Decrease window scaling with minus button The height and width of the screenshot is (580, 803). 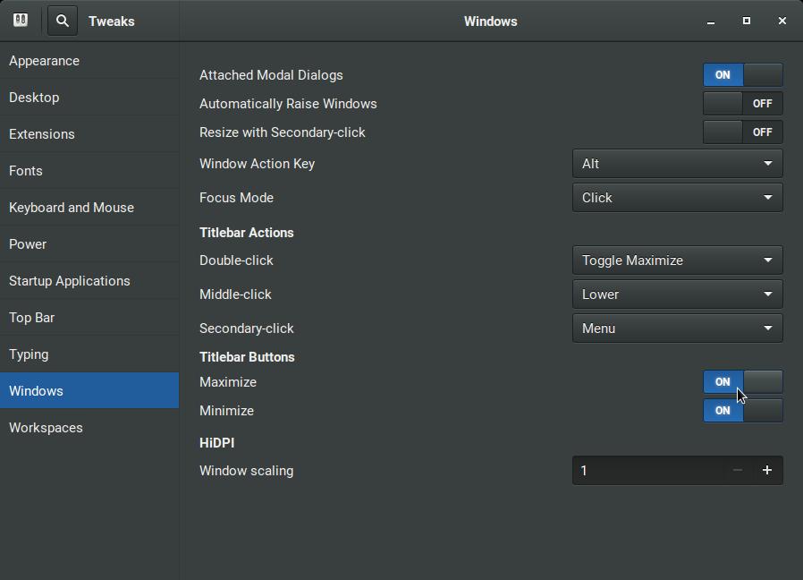coord(737,471)
